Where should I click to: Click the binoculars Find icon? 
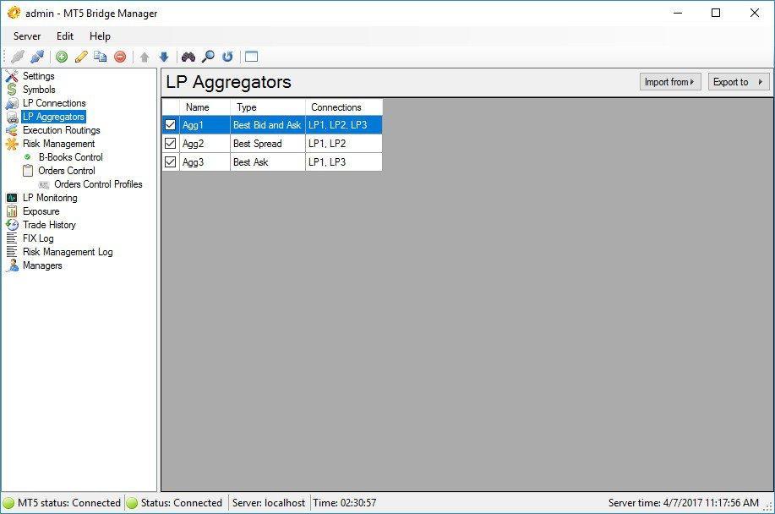coord(188,57)
